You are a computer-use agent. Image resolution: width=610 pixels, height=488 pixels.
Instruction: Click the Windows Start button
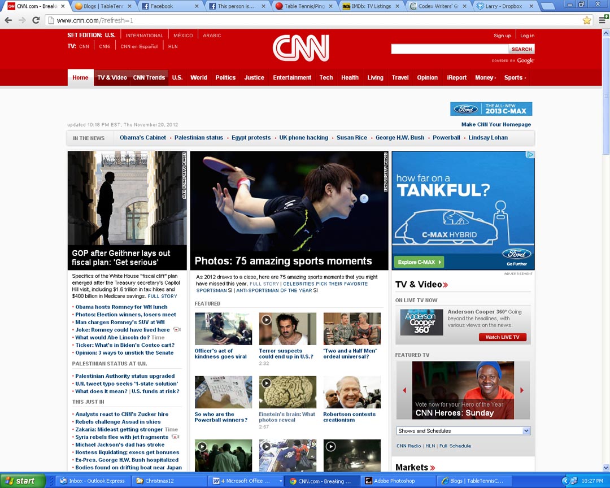(x=23, y=481)
